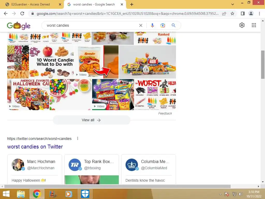Click the address bar URL

[x=127, y=13]
